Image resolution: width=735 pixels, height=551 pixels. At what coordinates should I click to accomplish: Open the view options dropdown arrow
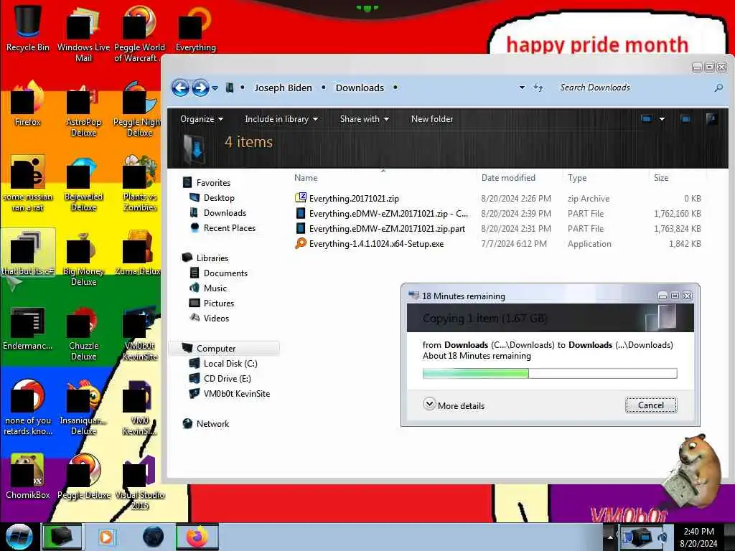point(662,119)
